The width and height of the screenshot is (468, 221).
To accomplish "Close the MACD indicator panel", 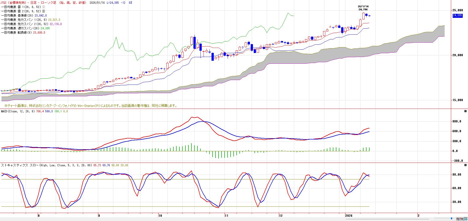I will coord(465,111).
